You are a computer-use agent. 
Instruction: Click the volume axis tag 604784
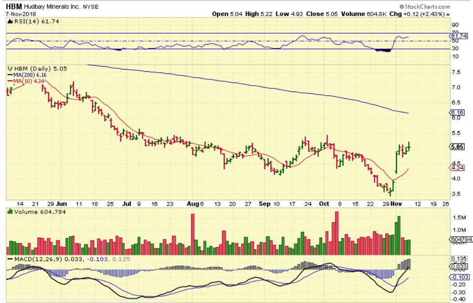[x=460, y=239]
